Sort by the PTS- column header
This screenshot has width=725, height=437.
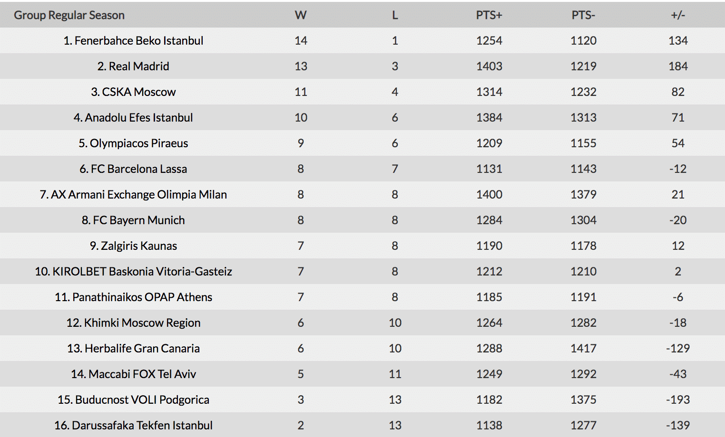[583, 15]
